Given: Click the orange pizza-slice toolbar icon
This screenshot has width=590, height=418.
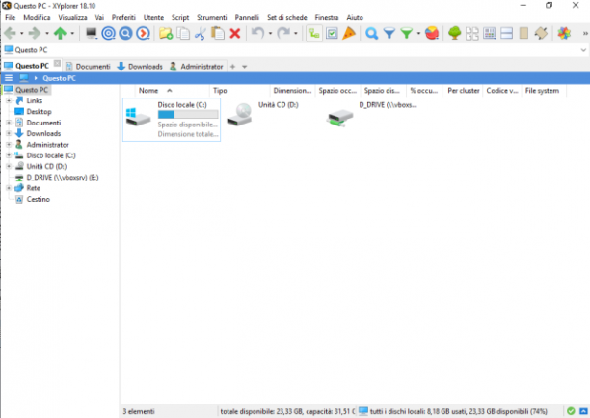Looking at the screenshot, I should click(x=349, y=33).
